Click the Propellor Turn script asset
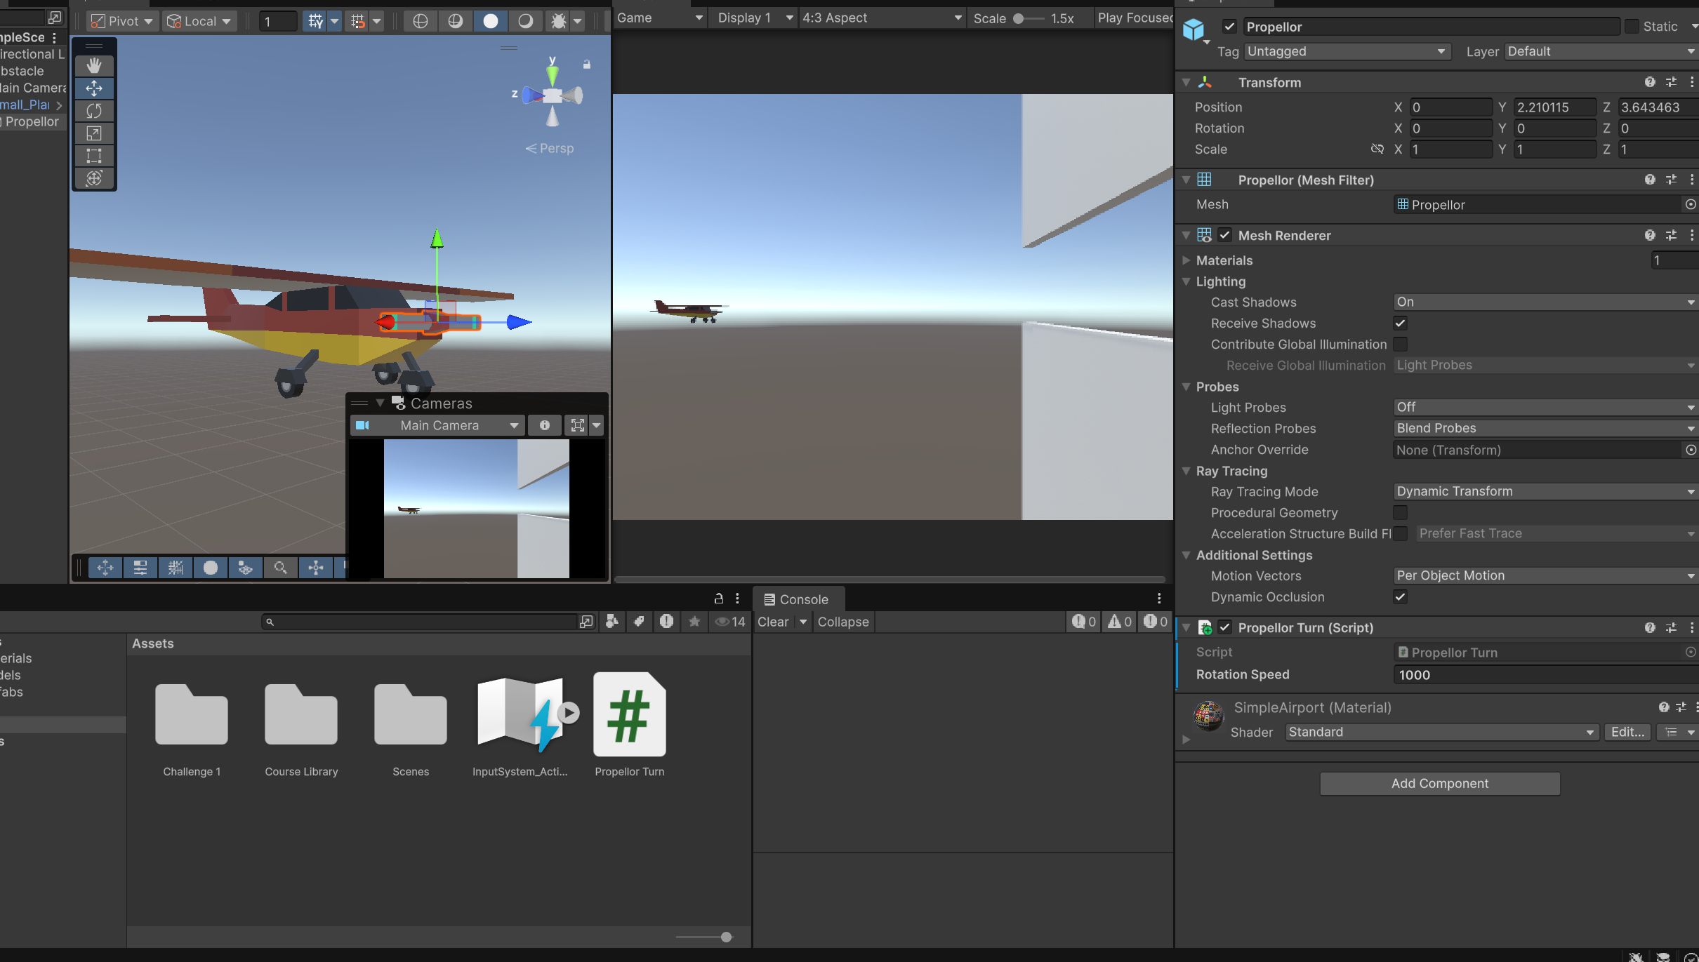Screen dimensions: 1699x962 click(630, 725)
